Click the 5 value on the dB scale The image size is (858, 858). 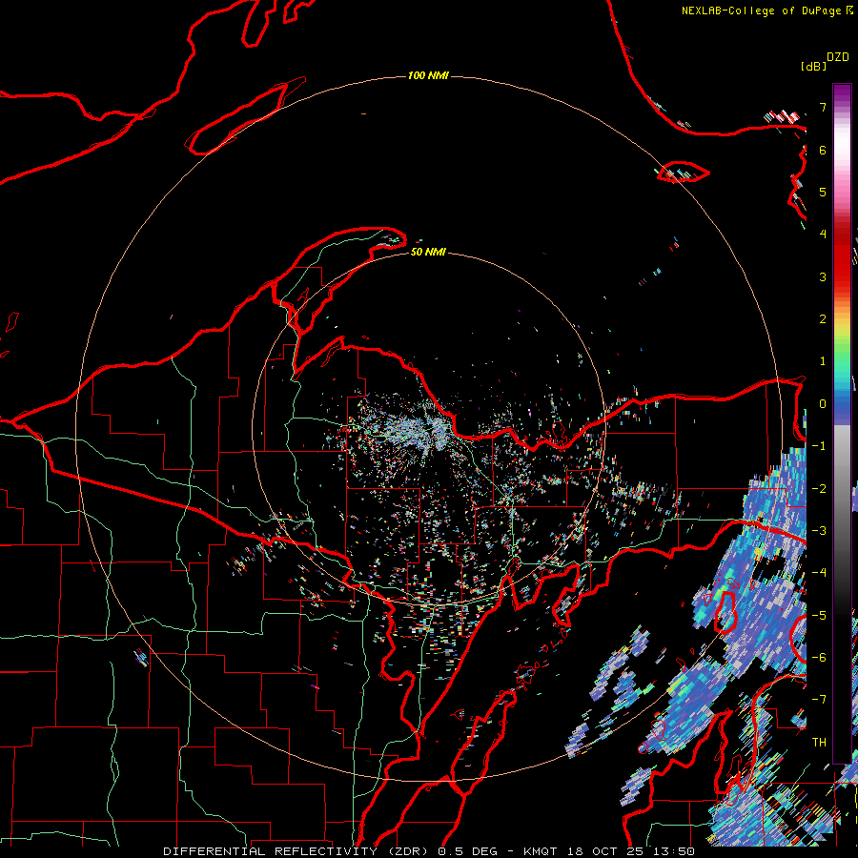[x=823, y=192]
